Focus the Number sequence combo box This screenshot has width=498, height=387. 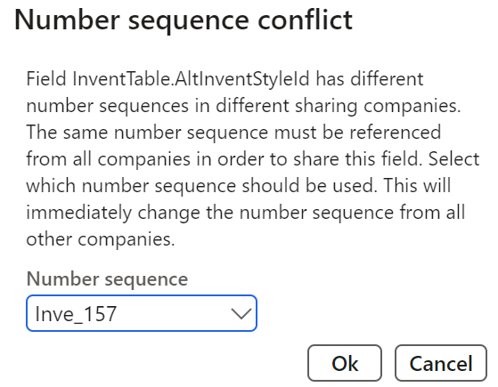(142, 313)
